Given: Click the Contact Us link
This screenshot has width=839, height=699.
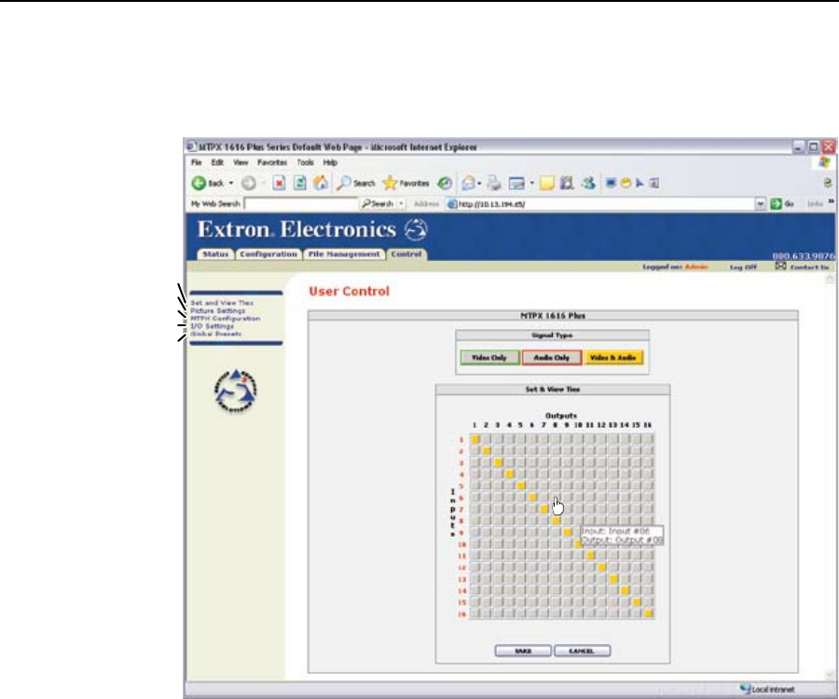Looking at the screenshot, I should click(809, 267).
